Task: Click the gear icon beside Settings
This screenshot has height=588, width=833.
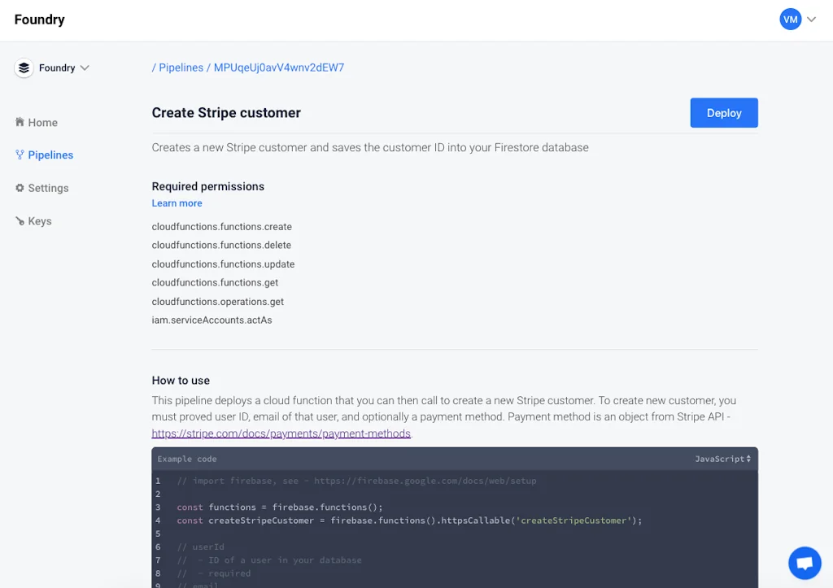Action: (20, 188)
